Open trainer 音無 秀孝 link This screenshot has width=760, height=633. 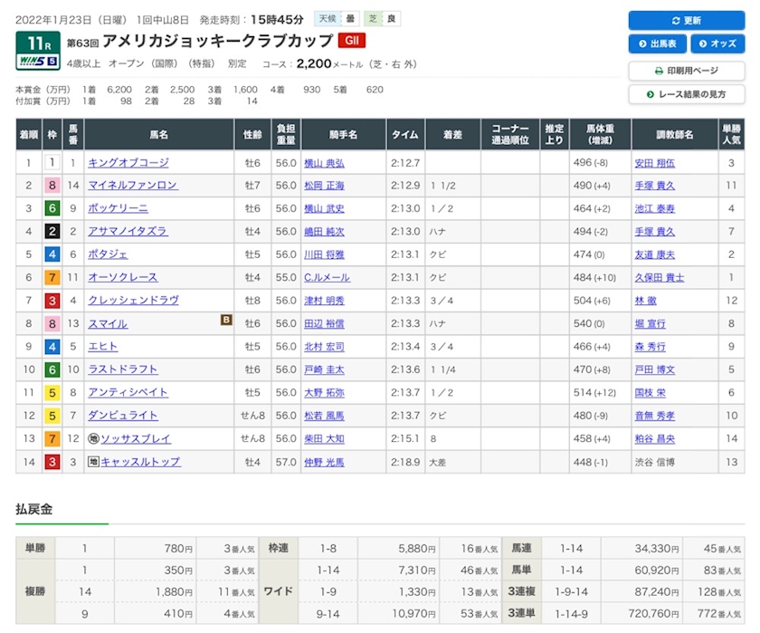pos(655,416)
